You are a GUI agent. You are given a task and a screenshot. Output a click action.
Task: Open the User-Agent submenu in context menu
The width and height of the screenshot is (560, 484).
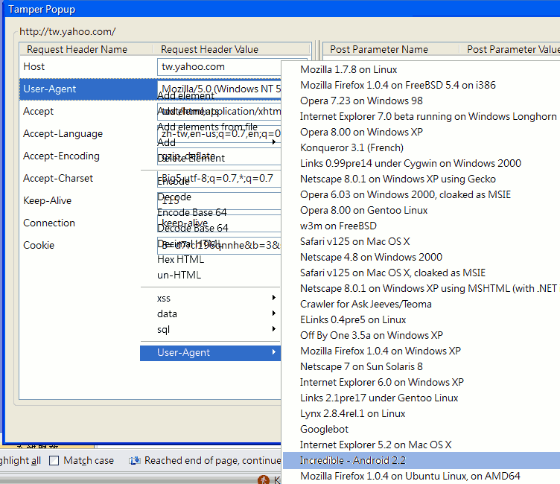[x=210, y=353]
